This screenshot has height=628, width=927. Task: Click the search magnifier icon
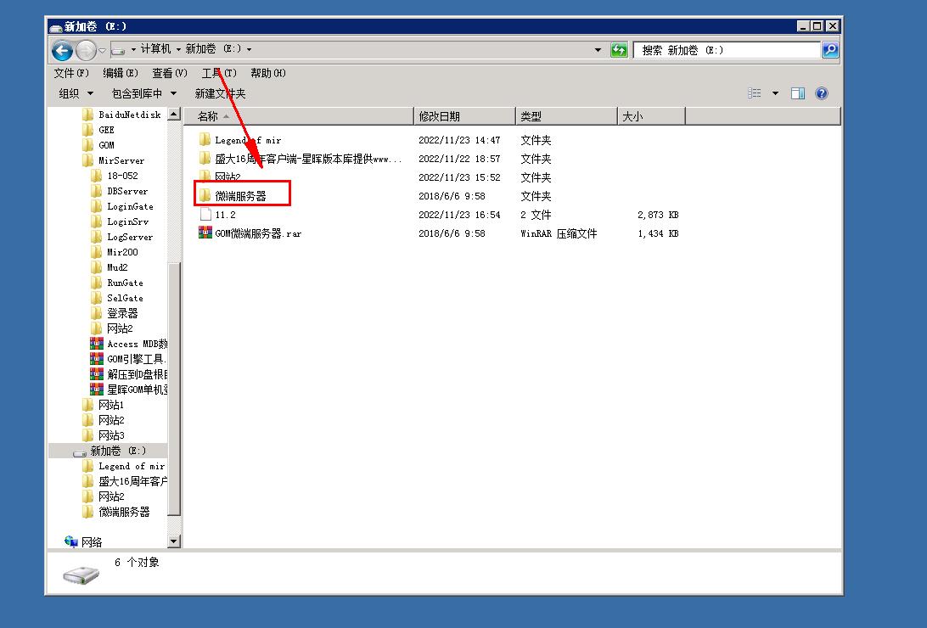click(830, 50)
